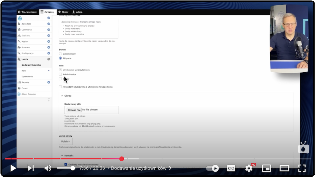This screenshot has width=316, height=177.
Task: Click the Pomoc question mark icon
Action: 19,88
